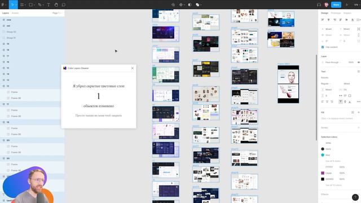The image size is (361, 203).
Task: Click the text align top toggle
Action: click(341, 101)
